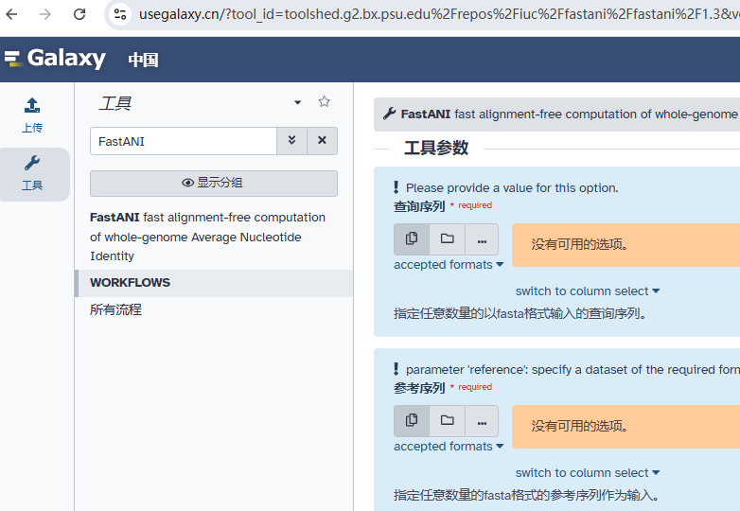Click the 中国 brand text
The width and height of the screenshot is (740, 511).
(144, 60)
